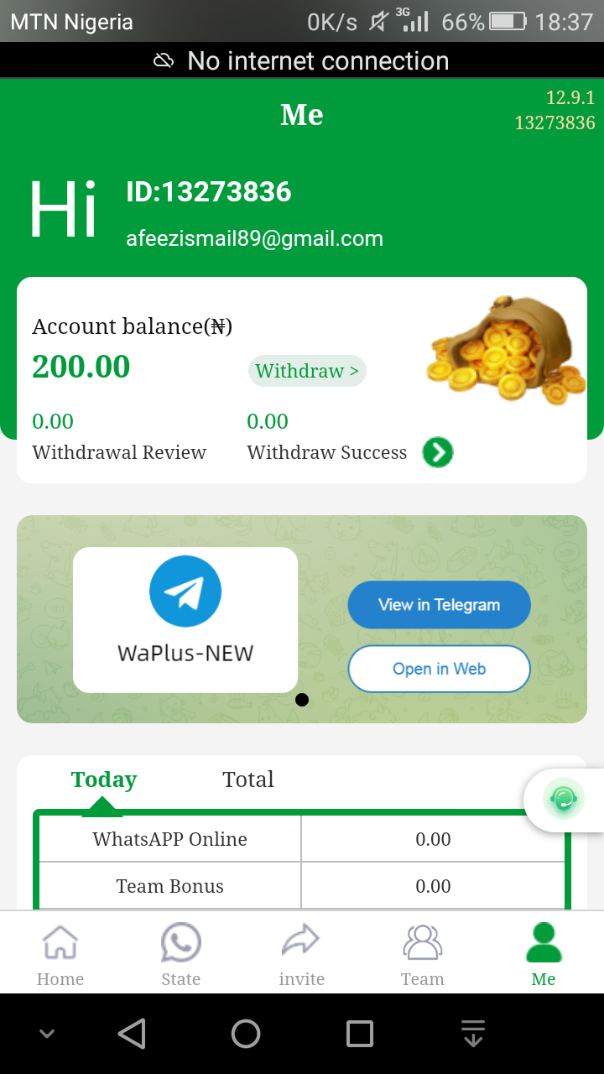Image resolution: width=604 pixels, height=1074 pixels.
Task: Switch to the Total tab
Action: [248, 779]
